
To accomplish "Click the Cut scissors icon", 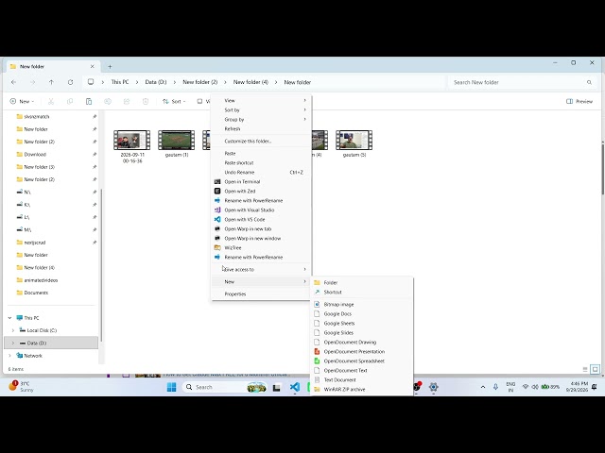I will click(51, 101).
